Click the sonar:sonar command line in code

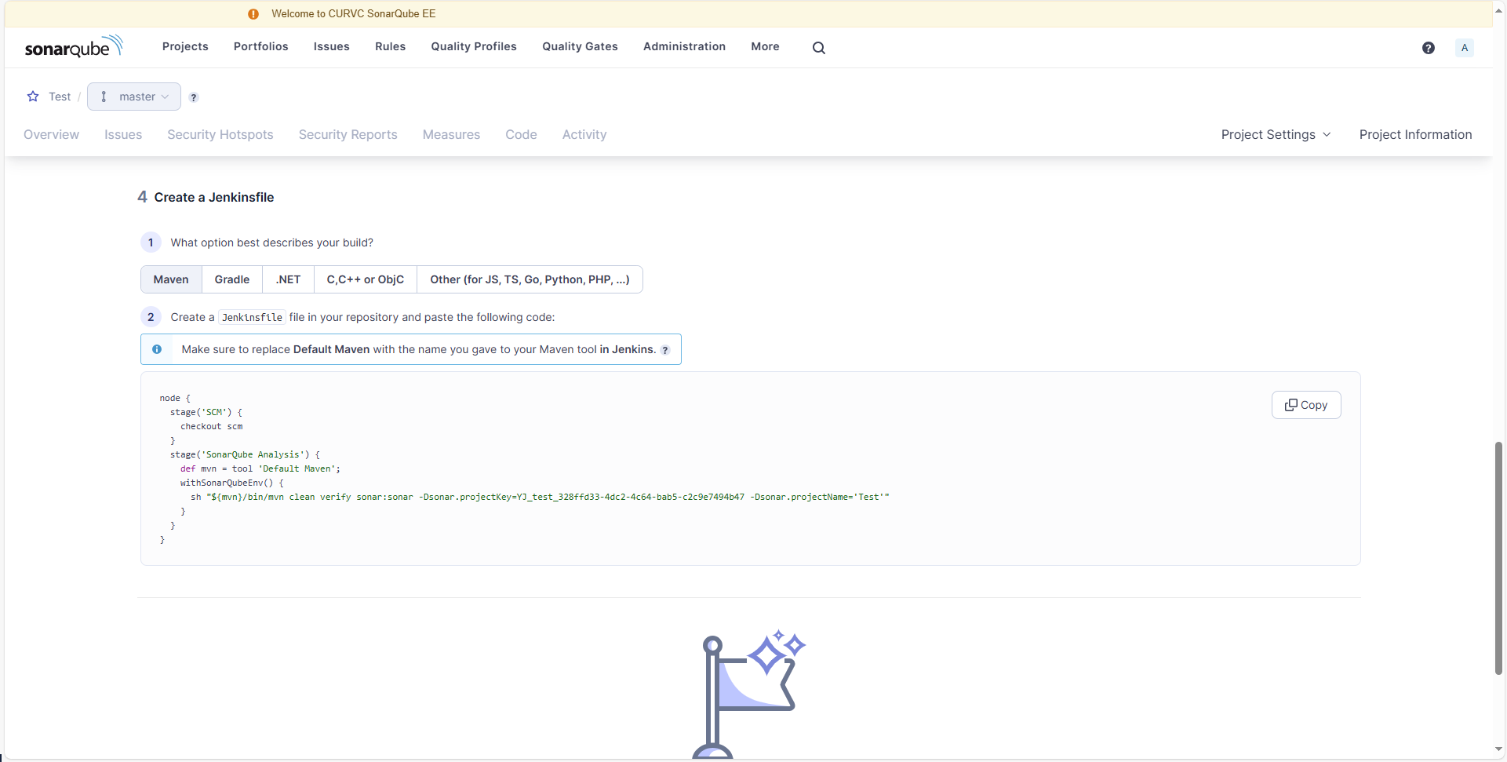tap(540, 497)
